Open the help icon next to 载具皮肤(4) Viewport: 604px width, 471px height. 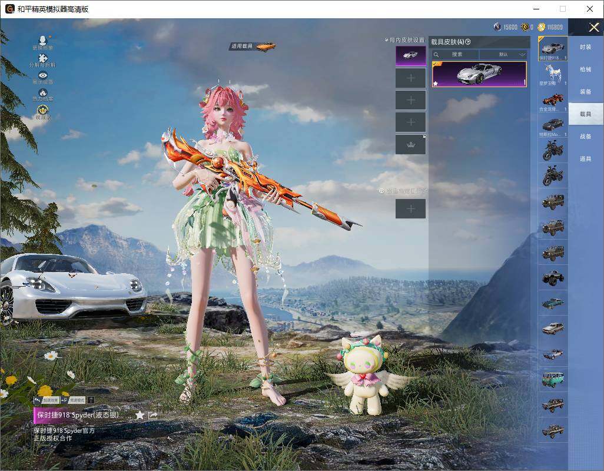click(467, 42)
